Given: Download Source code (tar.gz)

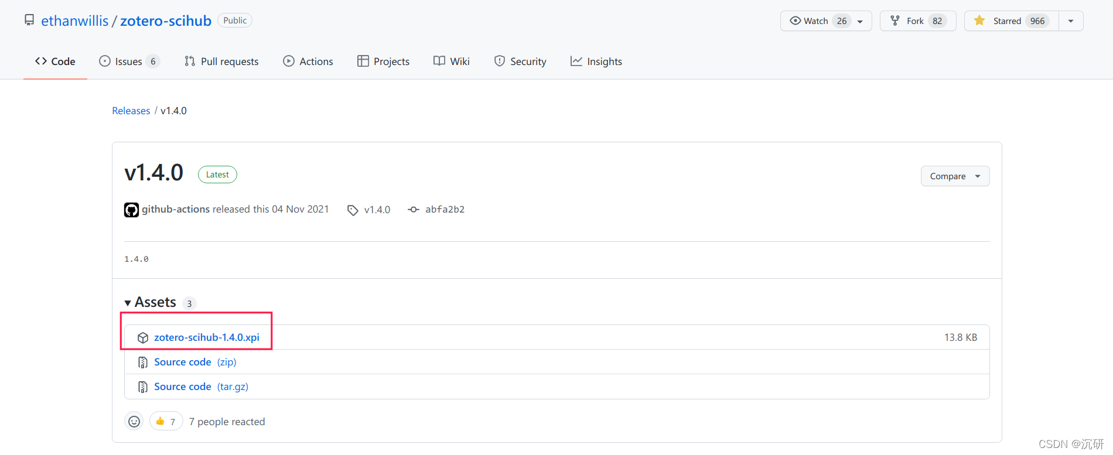Looking at the screenshot, I should (x=201, y=386).
